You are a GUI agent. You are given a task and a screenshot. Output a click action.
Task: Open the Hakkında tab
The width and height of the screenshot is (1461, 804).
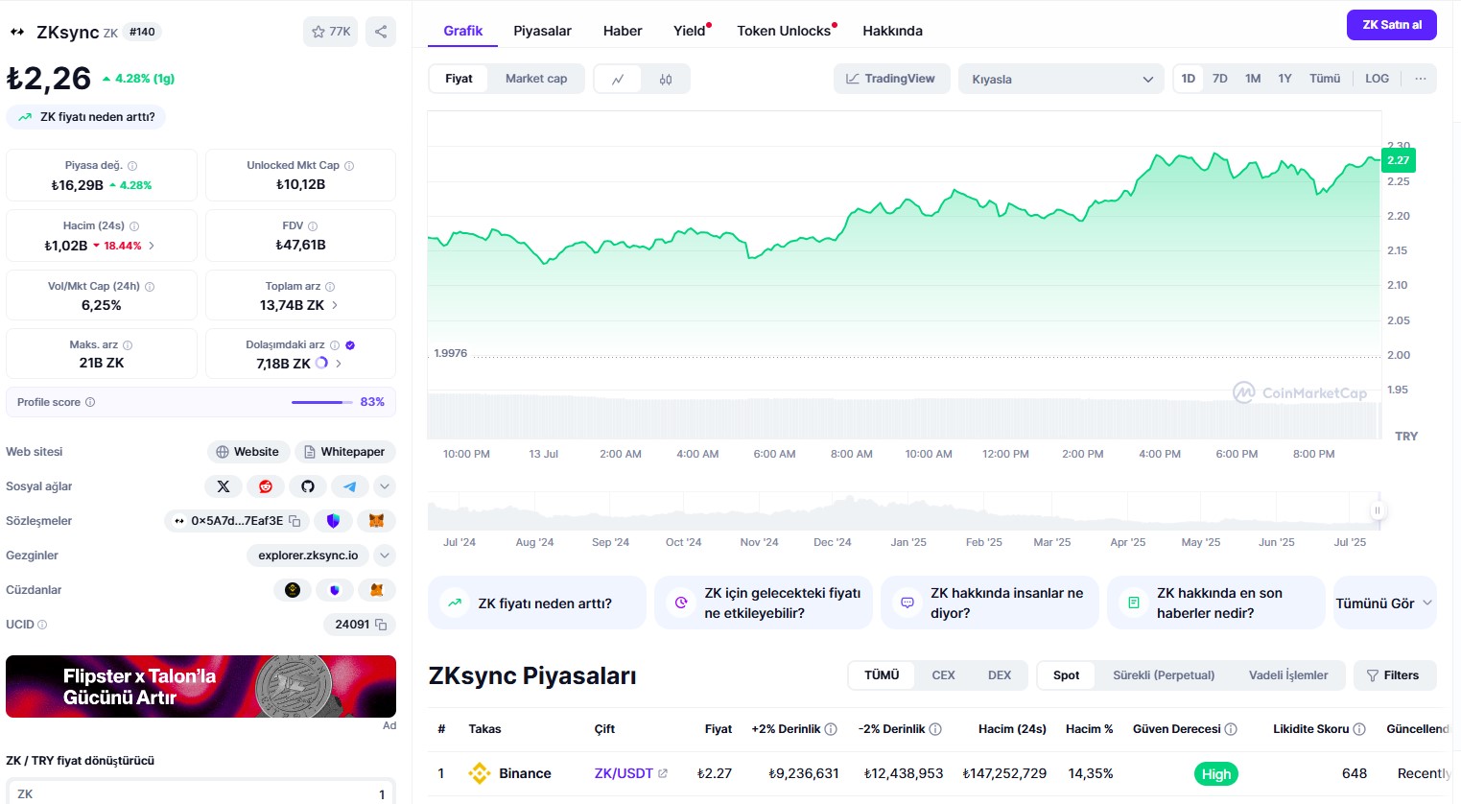(x=892, y=31)
